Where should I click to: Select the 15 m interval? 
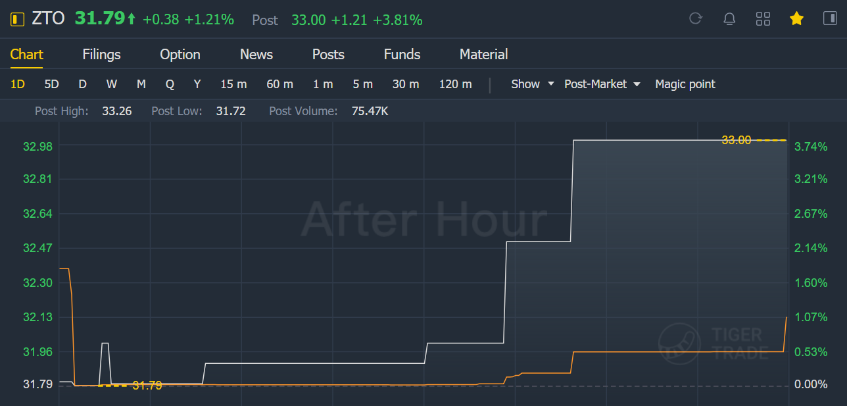233,84
